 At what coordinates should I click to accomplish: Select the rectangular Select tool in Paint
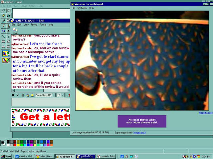tap(9, 11)
